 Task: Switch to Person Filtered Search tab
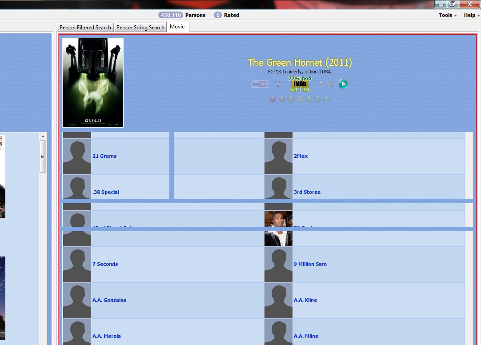[85, 27]
